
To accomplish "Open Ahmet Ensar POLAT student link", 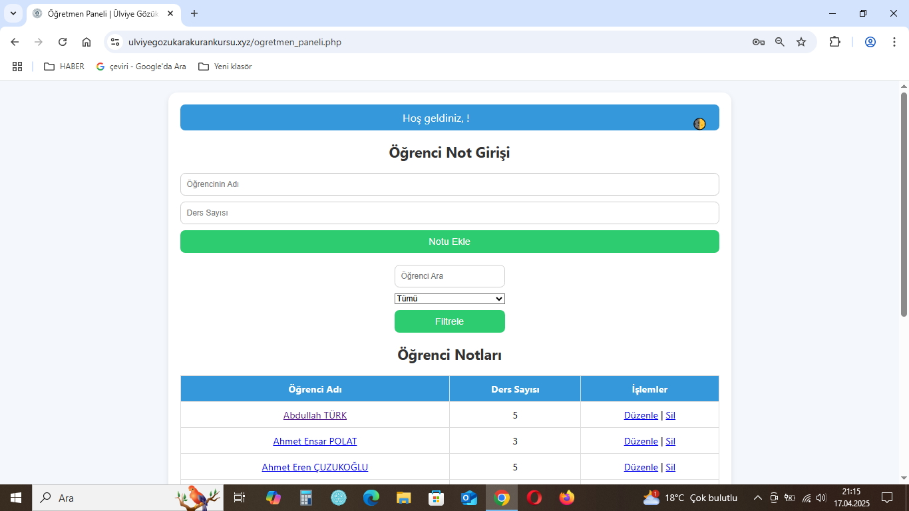I will 315,441.
